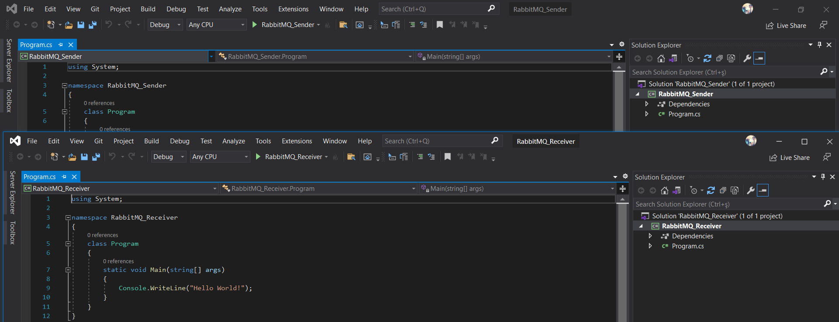Viewport: 839px width, 322px height.
Task: Open the Extensions menu in the Sender window
Action: [293, 9]
